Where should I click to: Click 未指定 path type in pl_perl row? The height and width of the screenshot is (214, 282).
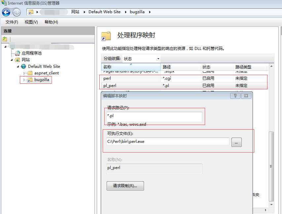coord(241,86)
